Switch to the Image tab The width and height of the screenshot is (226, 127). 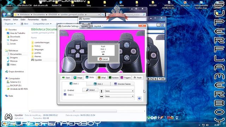tap(78, 78)
